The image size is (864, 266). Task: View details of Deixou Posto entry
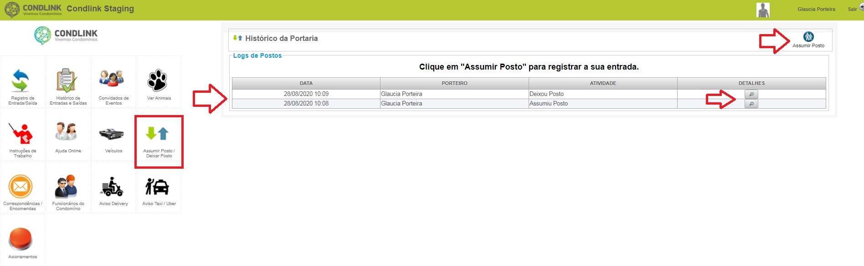click(751, 94)
